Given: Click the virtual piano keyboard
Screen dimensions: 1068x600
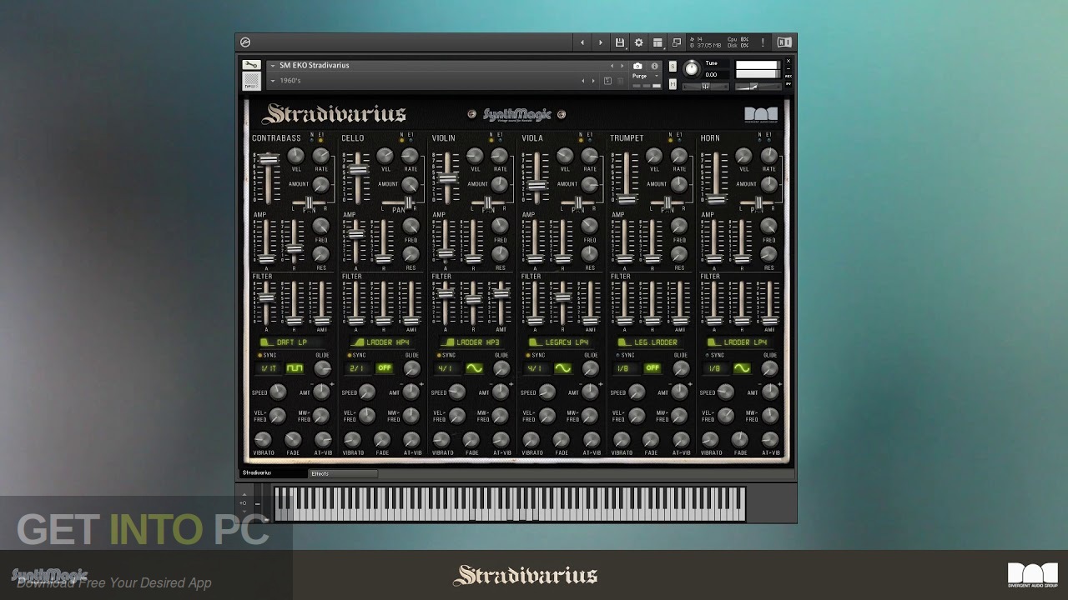Looking at the screenshot, I should click(x=509, y=504).
